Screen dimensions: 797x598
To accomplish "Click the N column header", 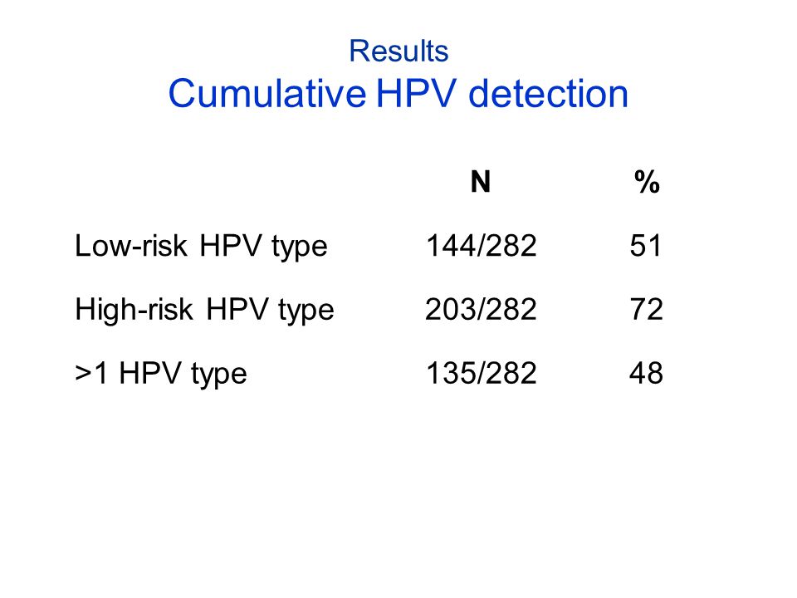I will [481, 182].
